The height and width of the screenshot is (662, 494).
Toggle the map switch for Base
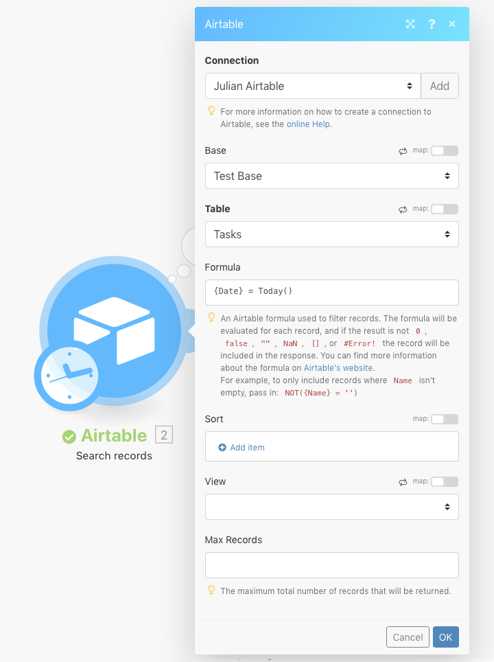[x=445, y=150]
